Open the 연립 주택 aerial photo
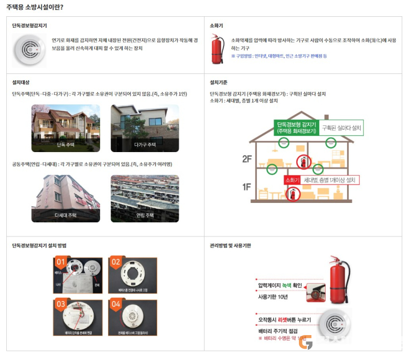The width and height of the screenshot is (409, 355). 145,199
